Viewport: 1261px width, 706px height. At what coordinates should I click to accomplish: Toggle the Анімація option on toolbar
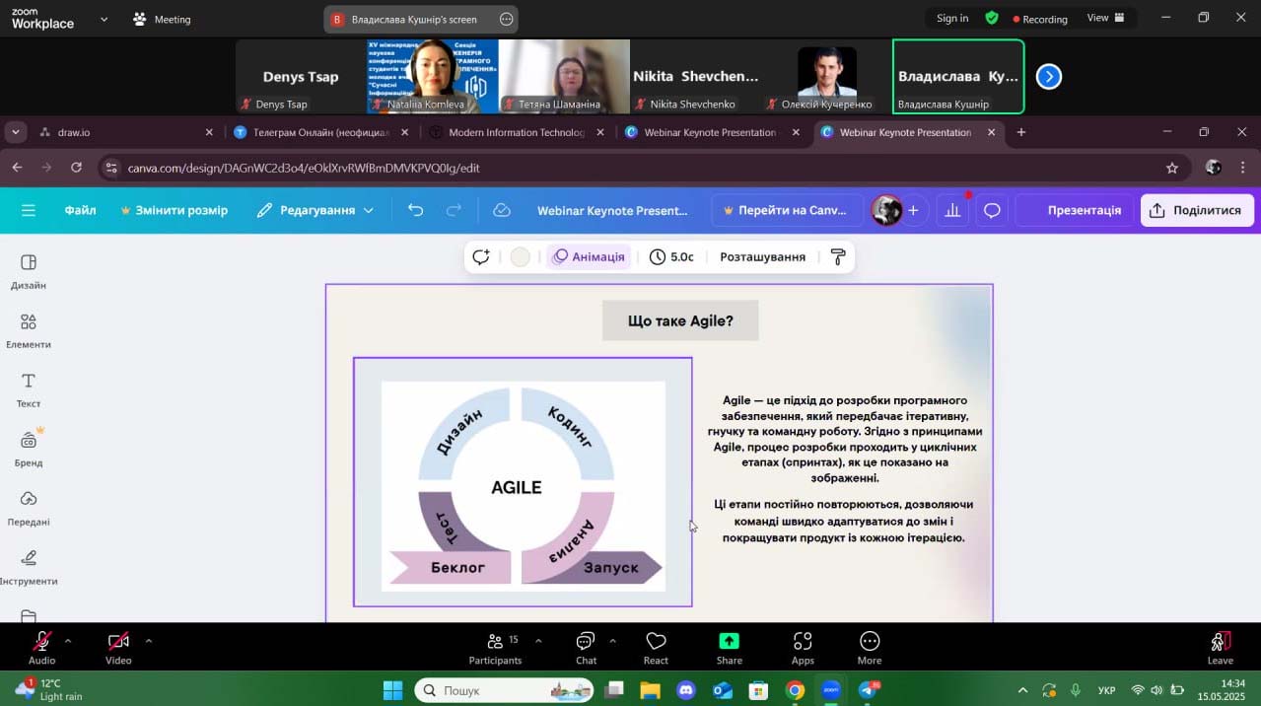coord(589,257)
